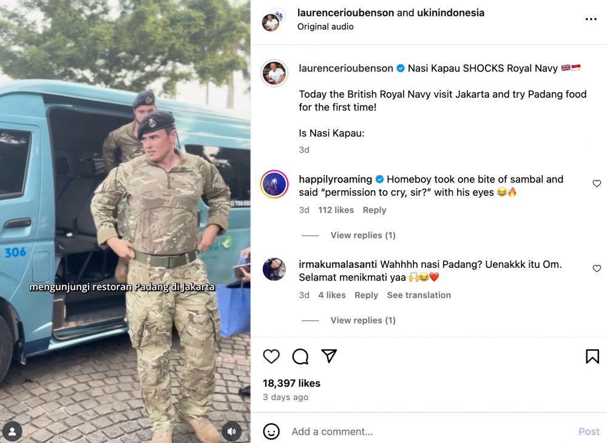Open comments via speech bubble icon
This screenshot has width=607, height=443.
coord(300,356)
